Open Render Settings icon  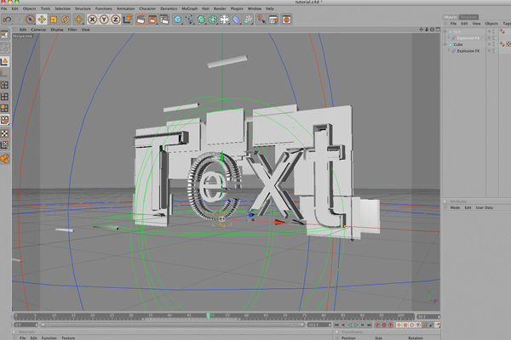(164, 20)
